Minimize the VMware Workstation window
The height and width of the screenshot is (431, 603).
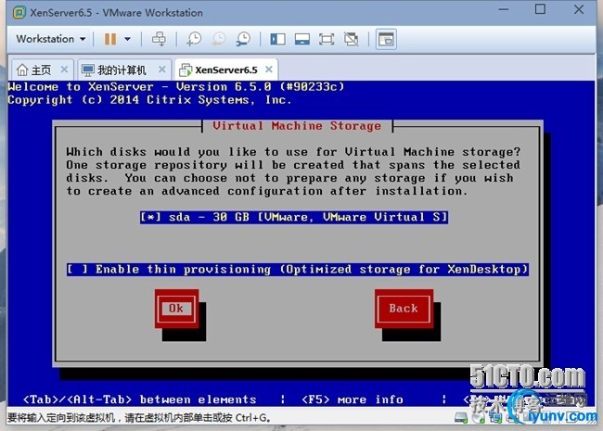(x=504, y=9)
